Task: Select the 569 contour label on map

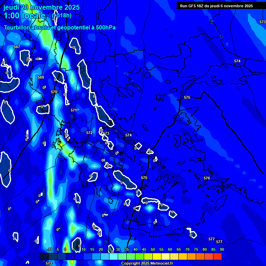Action: point(41,77)
